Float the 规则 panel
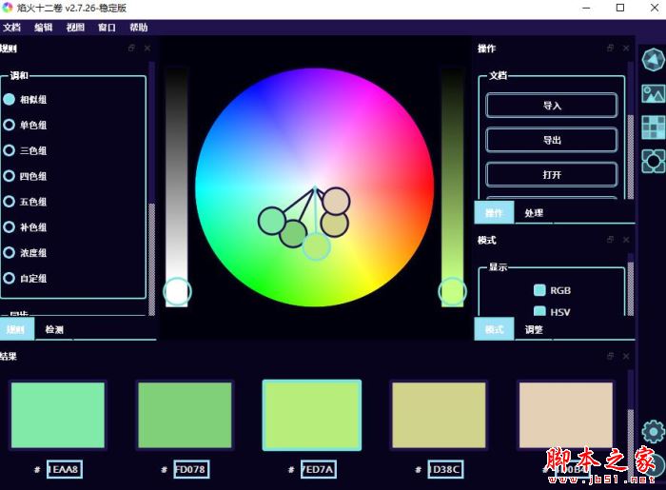The height and width of the screenshot is (490, 666). pyautogui.click(x=131, y=48)
